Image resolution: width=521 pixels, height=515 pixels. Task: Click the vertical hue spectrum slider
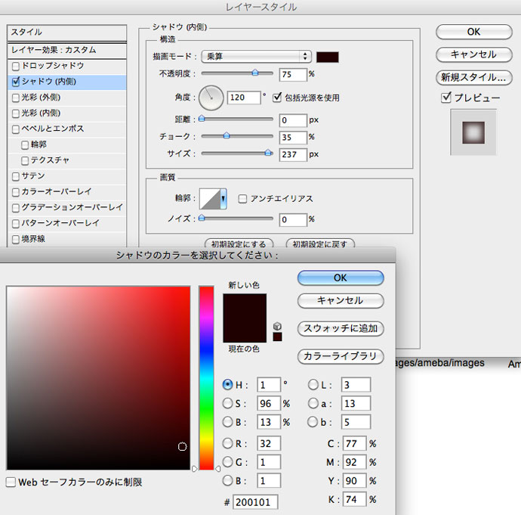tap(206, 378)
